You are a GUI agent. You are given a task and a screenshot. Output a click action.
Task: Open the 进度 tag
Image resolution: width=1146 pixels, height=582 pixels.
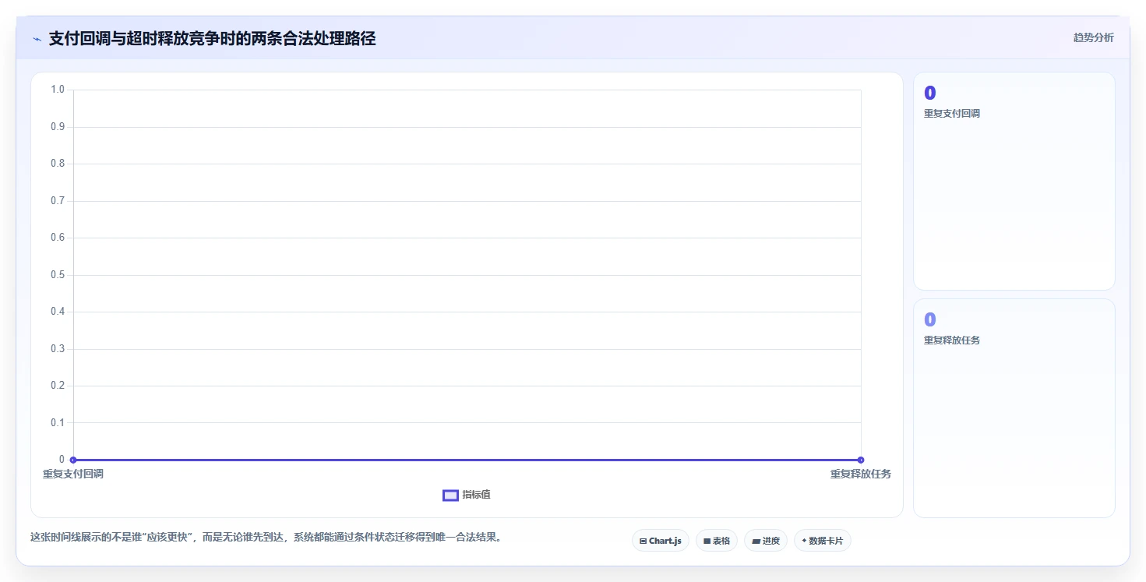pyautogui.click(x=766, y=541)
